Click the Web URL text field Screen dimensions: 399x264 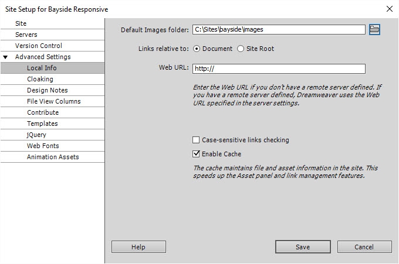tap(278, 68)
